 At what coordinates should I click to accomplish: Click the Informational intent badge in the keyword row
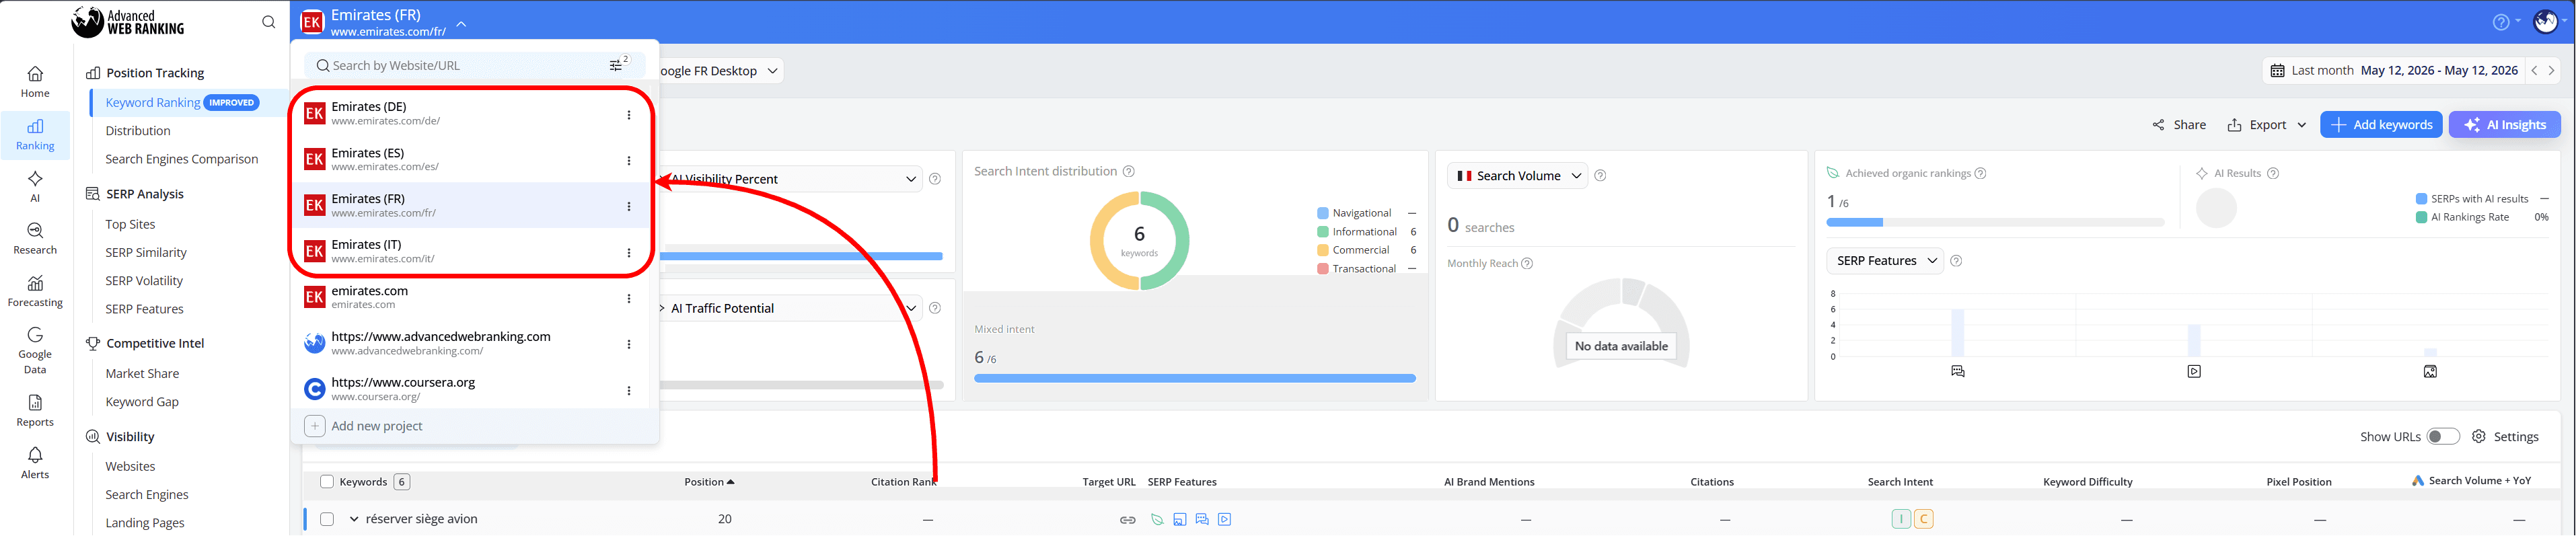(1901, 519)
